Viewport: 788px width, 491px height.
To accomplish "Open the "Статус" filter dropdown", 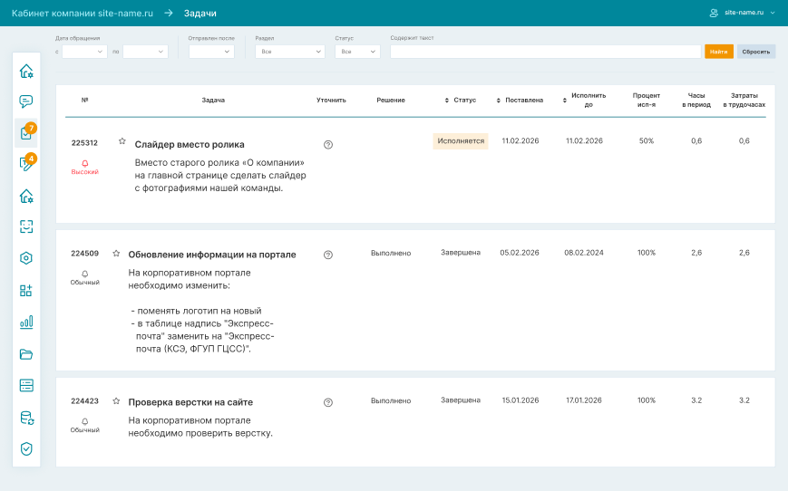I will pos(357,52).
